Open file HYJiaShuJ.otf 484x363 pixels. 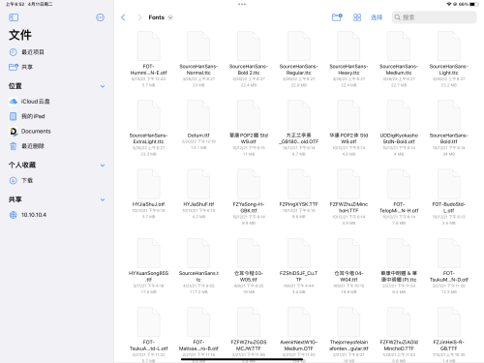(x=148, y=194)
